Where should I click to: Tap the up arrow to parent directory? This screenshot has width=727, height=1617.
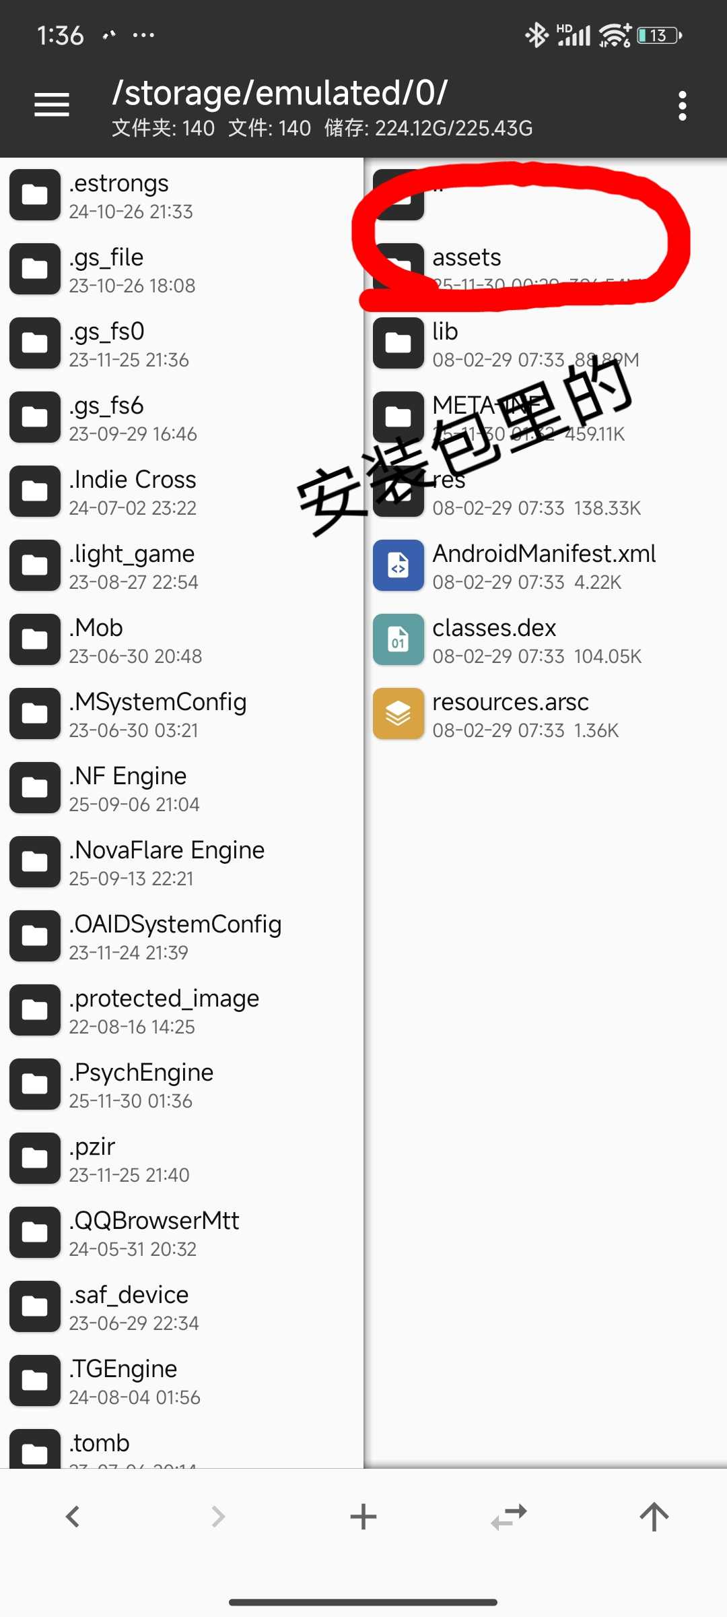(654, 1517)
